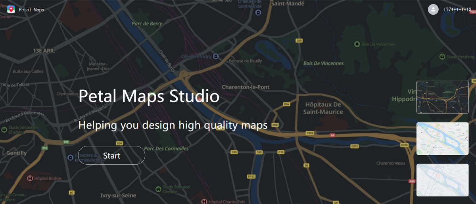Pick the pale gray map style thumbnail
This screenshot has width=476, height=204.
(x=442, y=180)
